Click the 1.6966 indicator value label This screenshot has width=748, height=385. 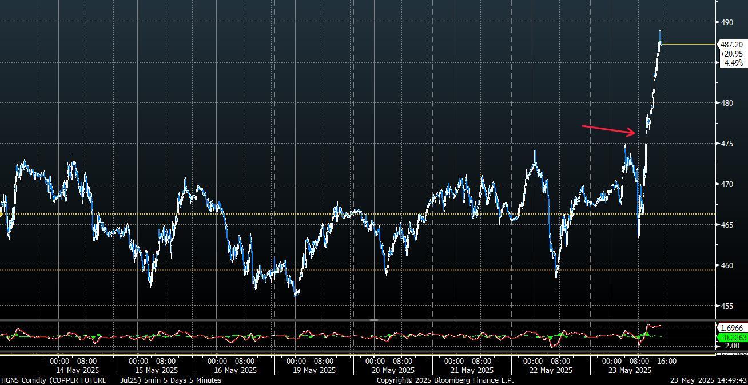[x=731, y=328]
